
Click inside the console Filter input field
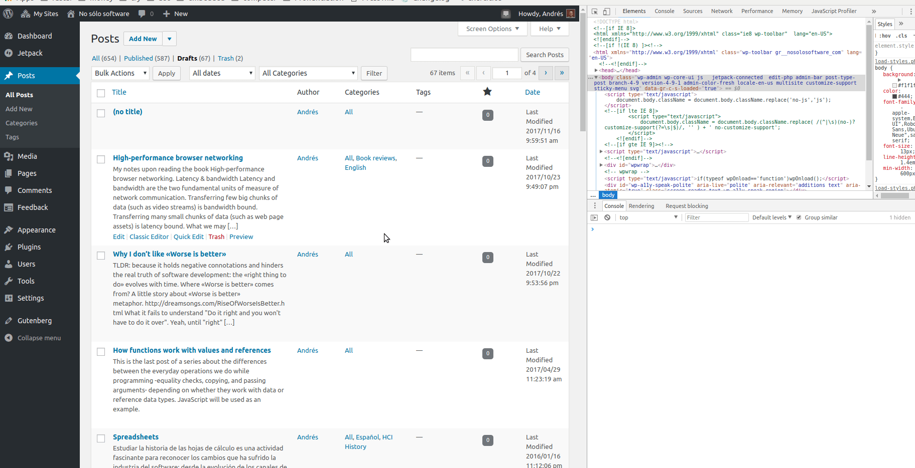[716, 217]
